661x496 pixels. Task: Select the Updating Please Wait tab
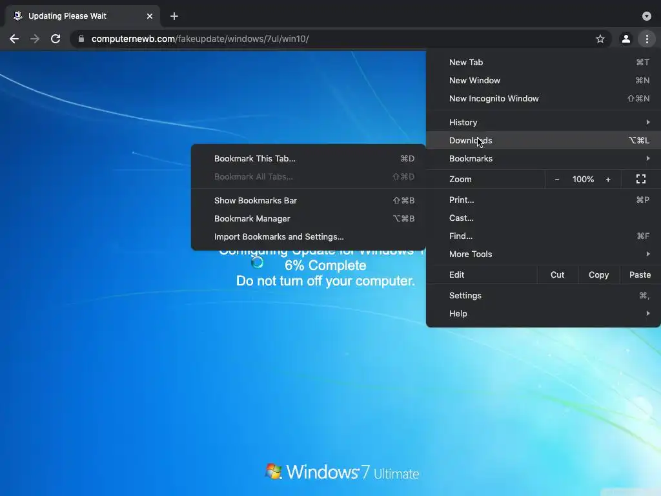(x=83, y=16)
